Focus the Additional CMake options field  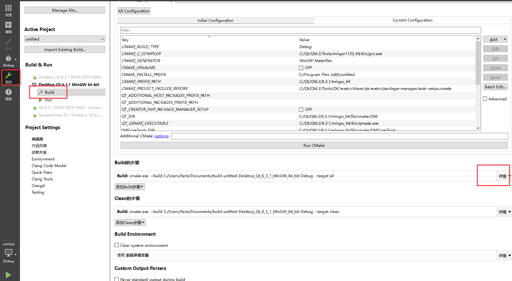340,136
